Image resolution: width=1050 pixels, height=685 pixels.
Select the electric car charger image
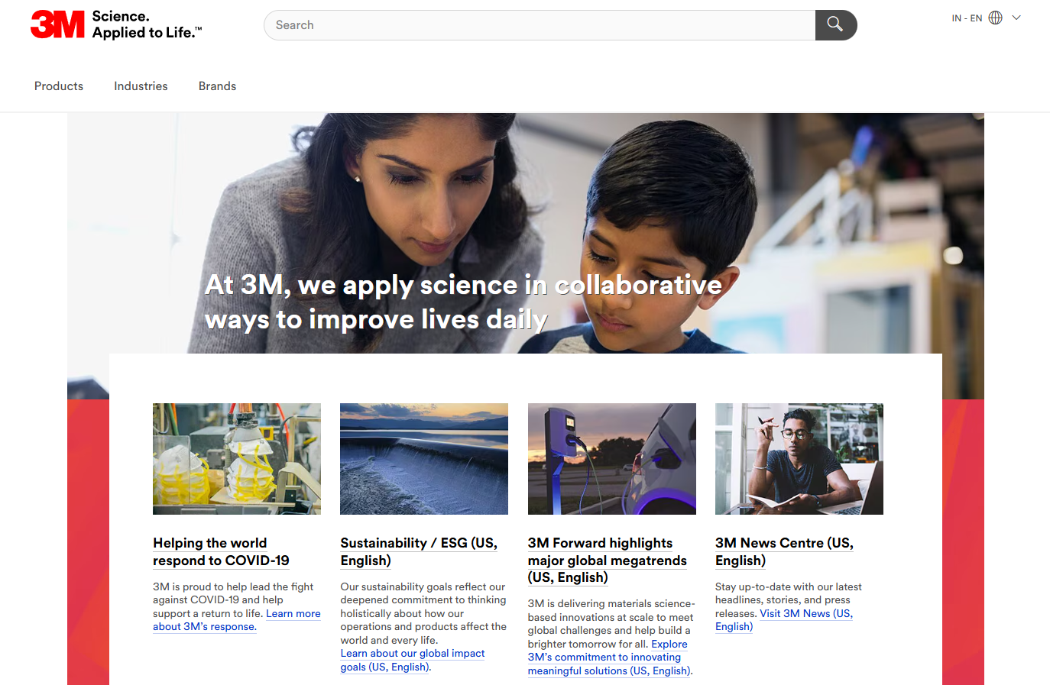[x=611, y=458]
